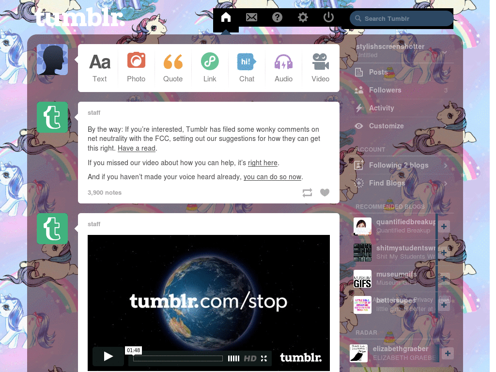
Task: Click the Museum GIFS avatar thumbnail
Action: pyautogui.click(x=362, y=279)
